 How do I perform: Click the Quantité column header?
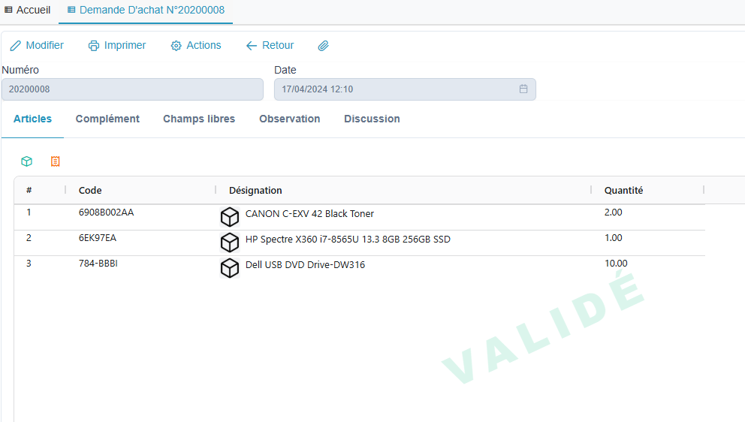click(x=623, y=191)
